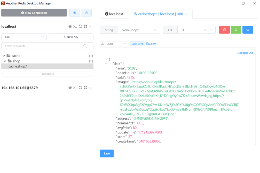Delete the key with red trash button
This screenshot has width=260, height=173.
point(224,30)
